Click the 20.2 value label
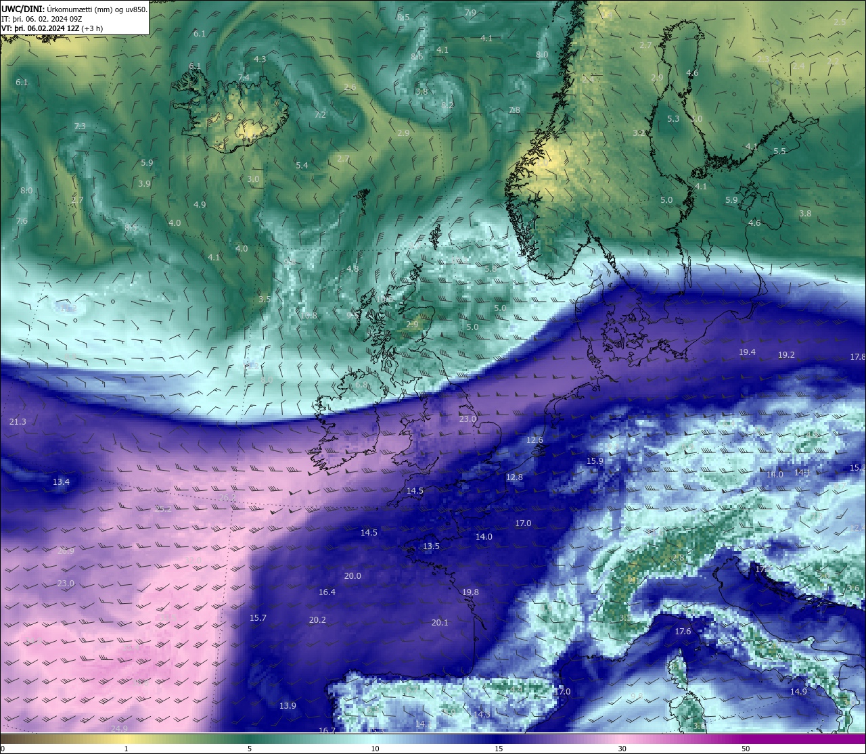The width and height of the screenshot is (866, 754). click(317, 620)
